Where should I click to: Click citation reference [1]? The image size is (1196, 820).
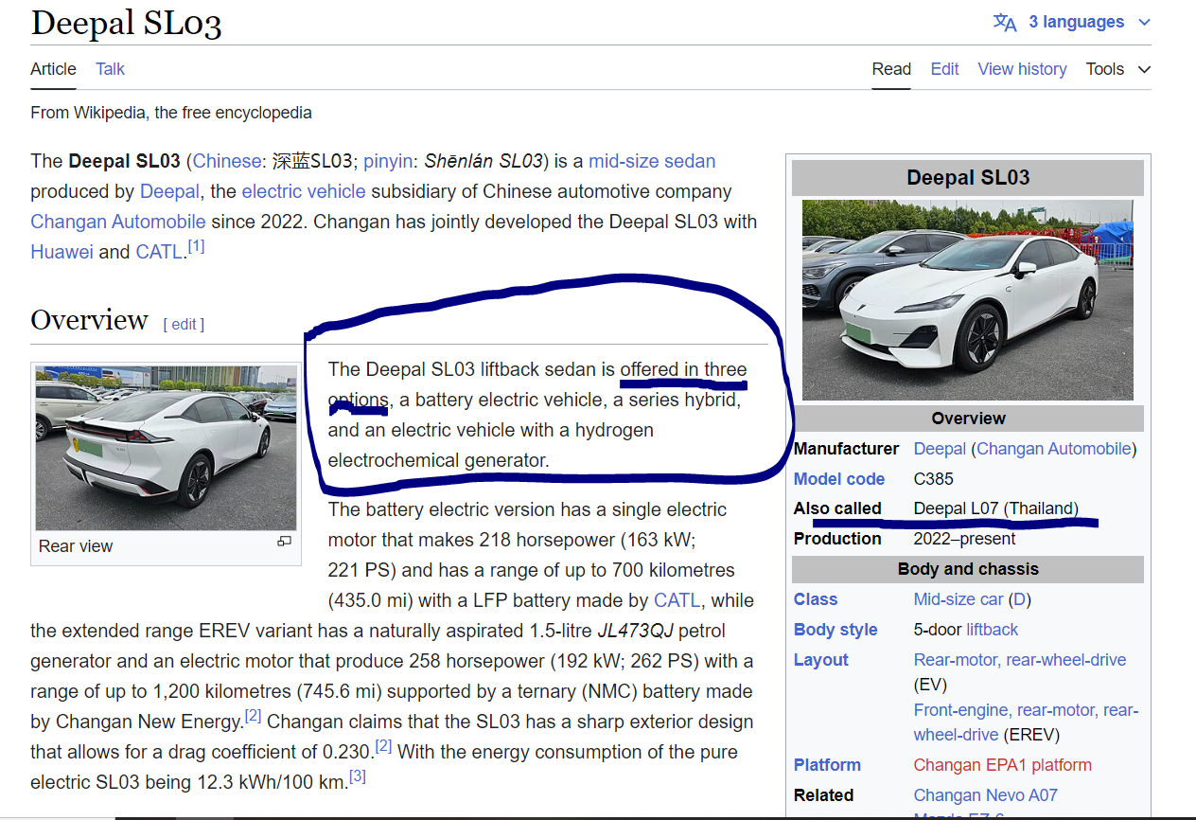point(196,246)
